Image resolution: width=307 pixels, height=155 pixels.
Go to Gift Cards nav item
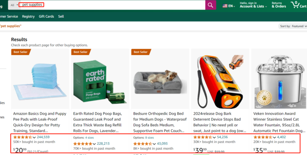[x=46, y=16]
